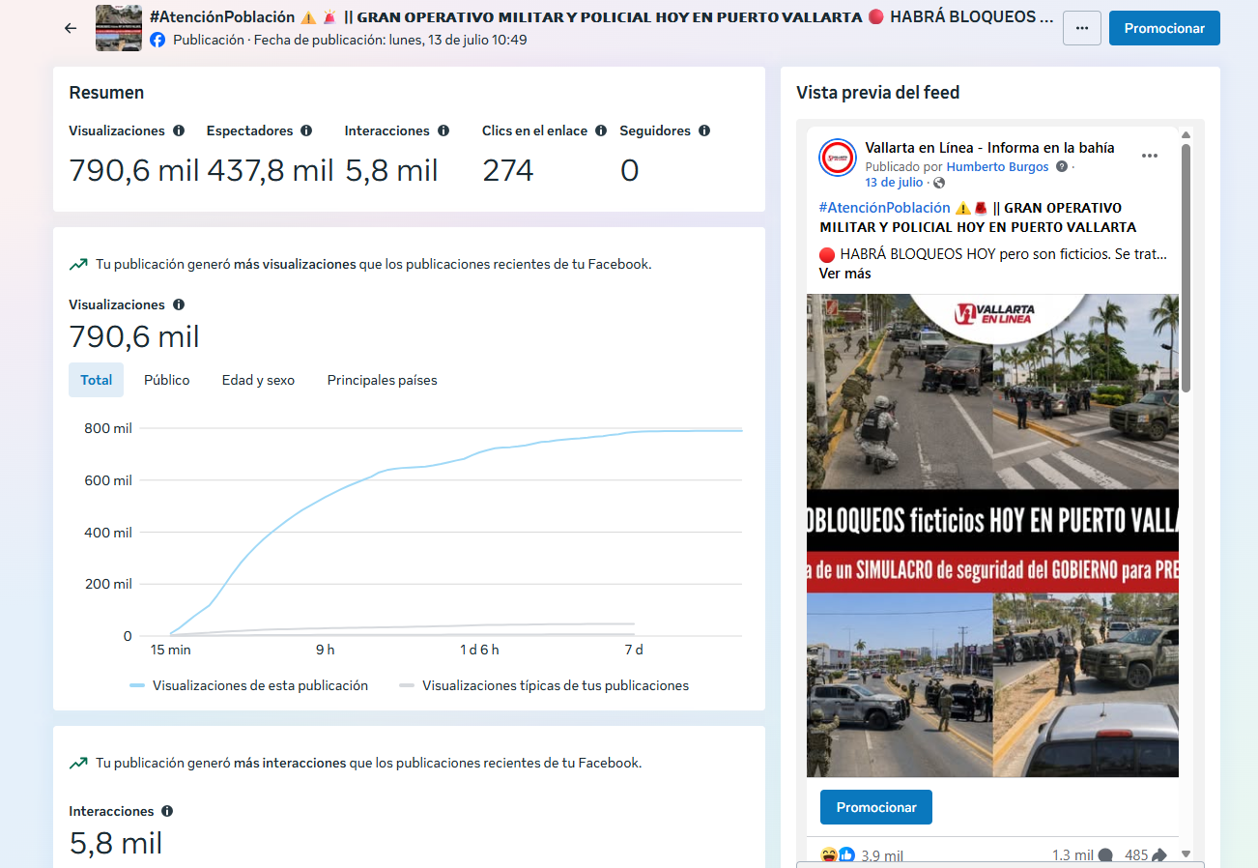Show info icon next to Interacciones in Resumen
The image size is (1258, 868).
coord(443,130)
